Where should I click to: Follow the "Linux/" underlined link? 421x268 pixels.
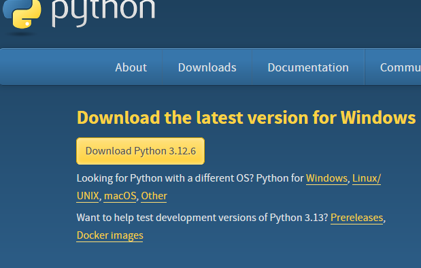point(367,178)
